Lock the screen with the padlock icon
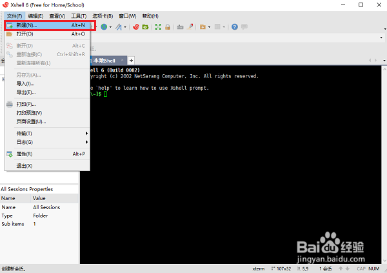 [168, 26]
